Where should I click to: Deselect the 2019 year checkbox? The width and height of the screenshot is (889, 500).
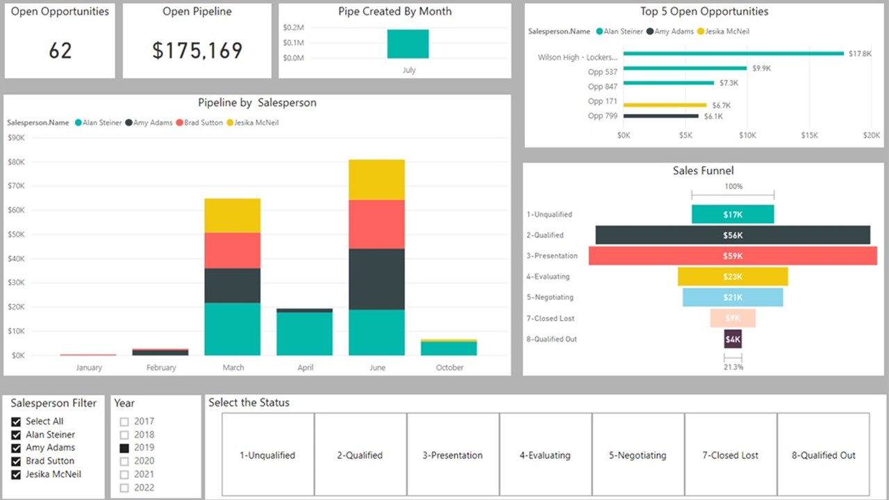pos(124,448)
